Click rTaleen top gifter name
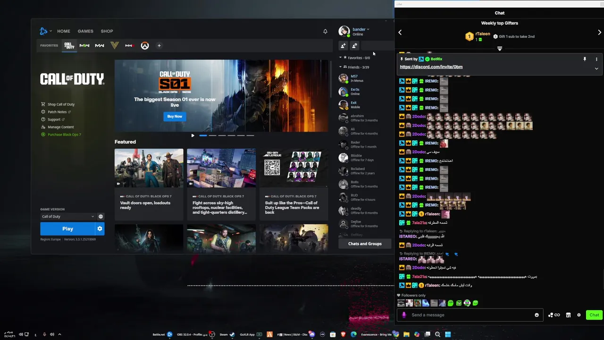 point(483,34)
